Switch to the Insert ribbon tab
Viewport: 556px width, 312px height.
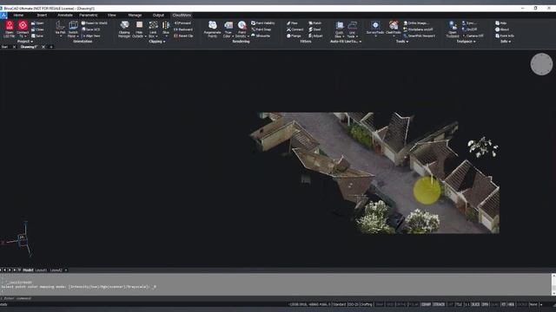pyautogui.click(x=42, y=16)
